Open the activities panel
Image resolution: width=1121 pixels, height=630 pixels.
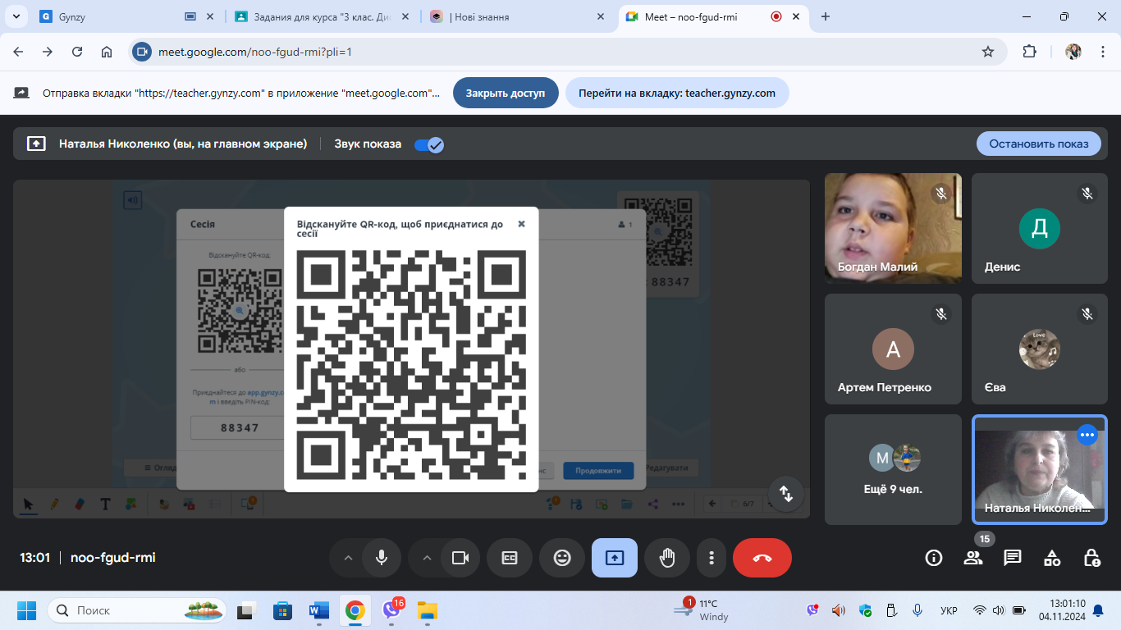1052,558
